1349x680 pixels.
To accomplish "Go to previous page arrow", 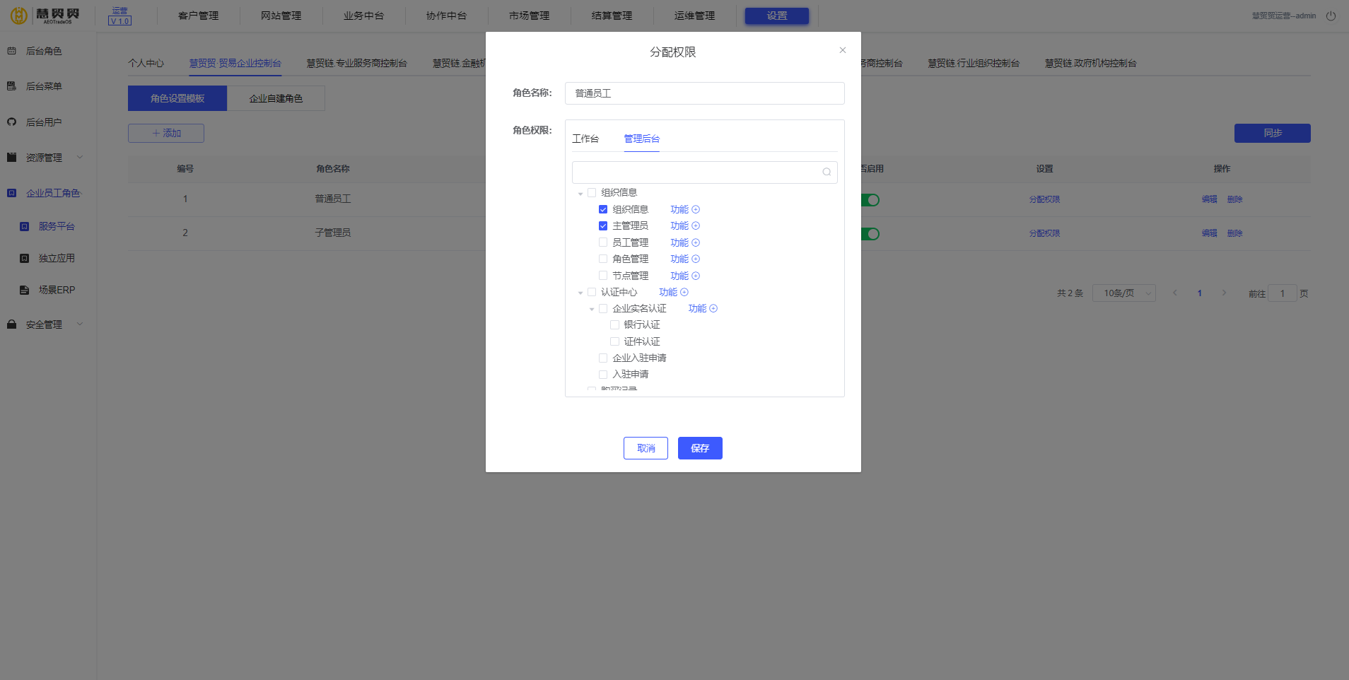I will (x=1175, y=293).
